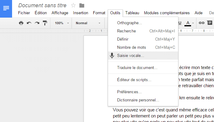Open the Format menu
Image resolution: width=214 pixels, height=122 pixels.
click(x=99, y=13)
